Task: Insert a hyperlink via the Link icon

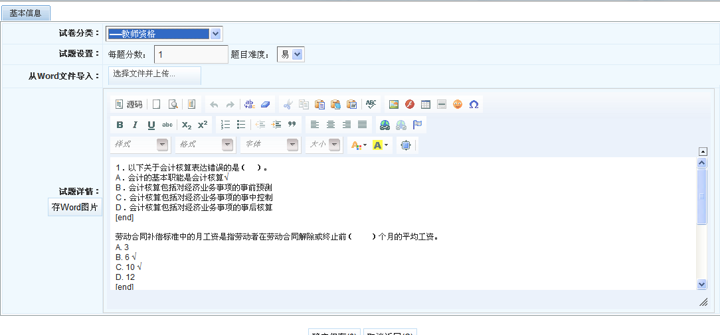Action: (385, 125)
